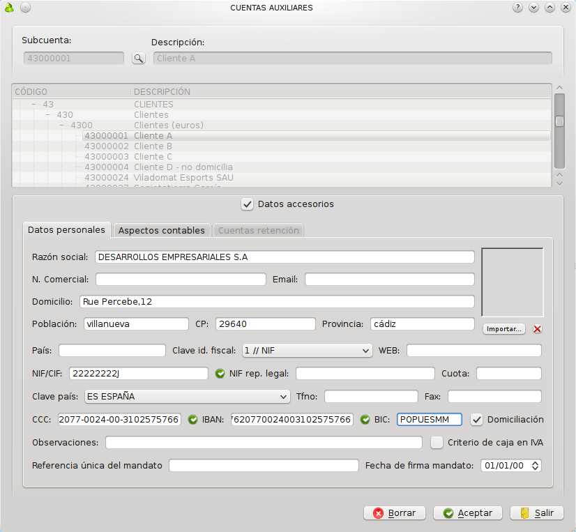Screen dimensions: 576x532
Task: Click the round menu button in title bar
Action: tap(25, 8)
